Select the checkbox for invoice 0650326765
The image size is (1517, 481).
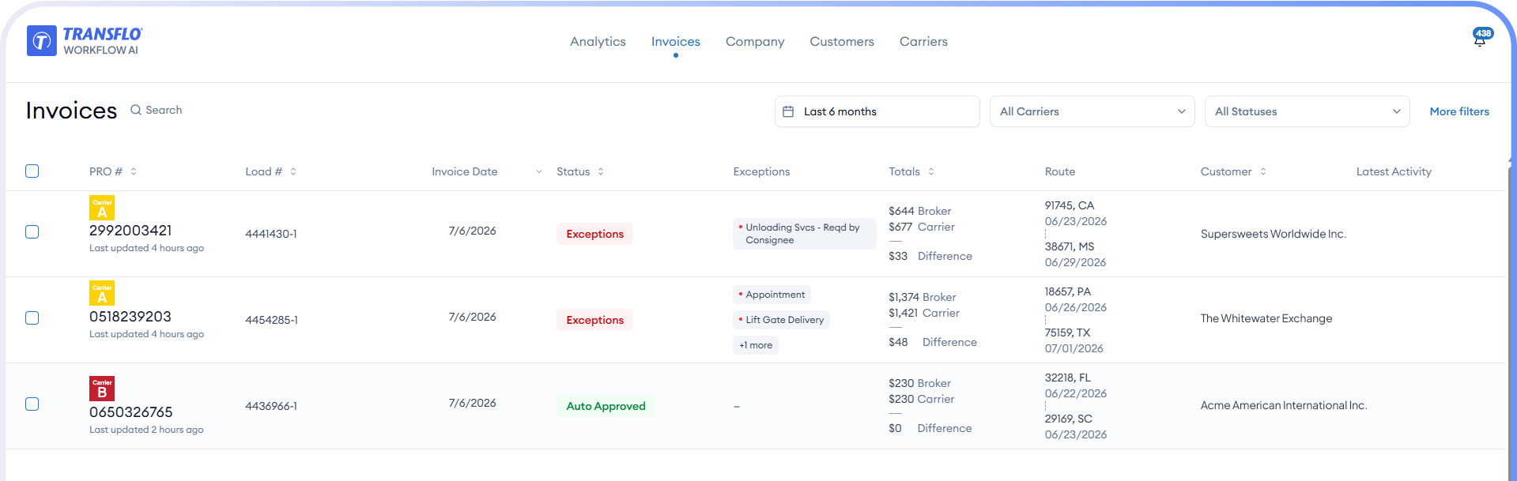tap(32, 404)
